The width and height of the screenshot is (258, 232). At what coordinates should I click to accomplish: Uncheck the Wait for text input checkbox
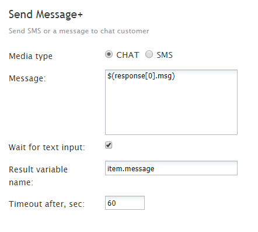click(109, 145)
